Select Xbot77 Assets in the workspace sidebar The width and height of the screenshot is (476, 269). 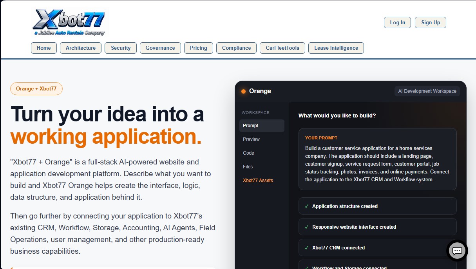coord(262,181)
